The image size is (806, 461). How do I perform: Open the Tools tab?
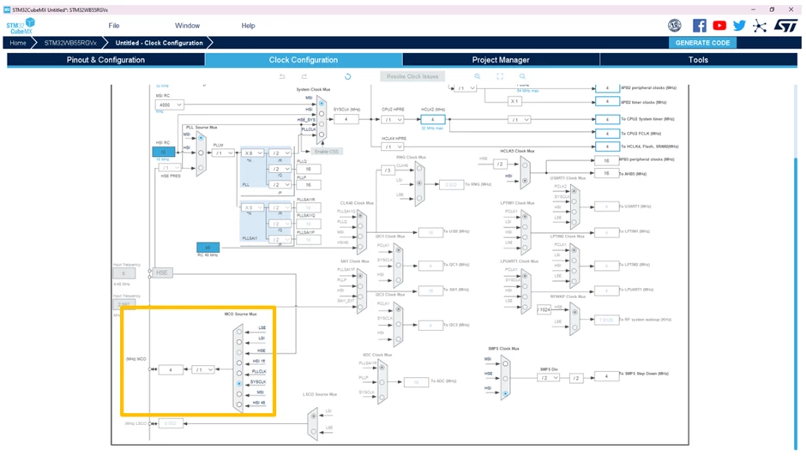point(698,60)
